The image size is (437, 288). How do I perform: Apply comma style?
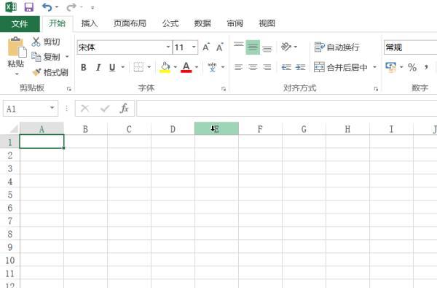[426, 67]
